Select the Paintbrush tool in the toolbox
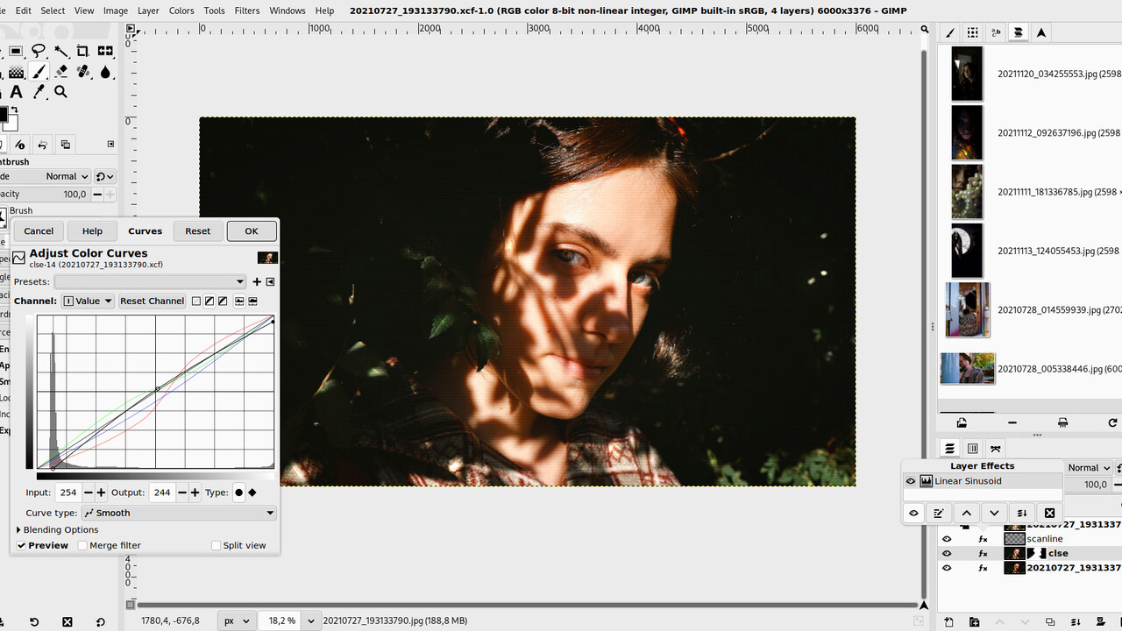The width and height of the screenshot is (1122, 631). [x=39, y=72]
